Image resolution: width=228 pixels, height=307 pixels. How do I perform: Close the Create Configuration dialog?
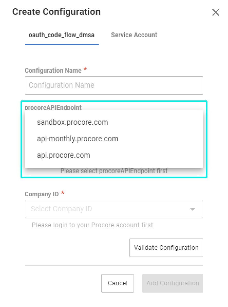215,12
